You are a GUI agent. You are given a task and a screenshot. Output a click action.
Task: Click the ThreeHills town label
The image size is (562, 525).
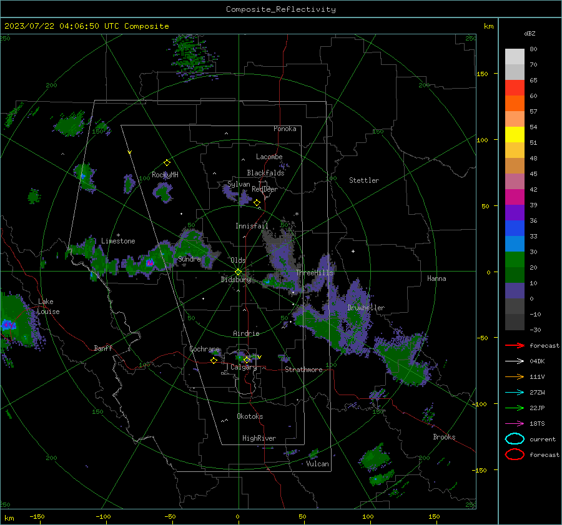pos(314,273)
